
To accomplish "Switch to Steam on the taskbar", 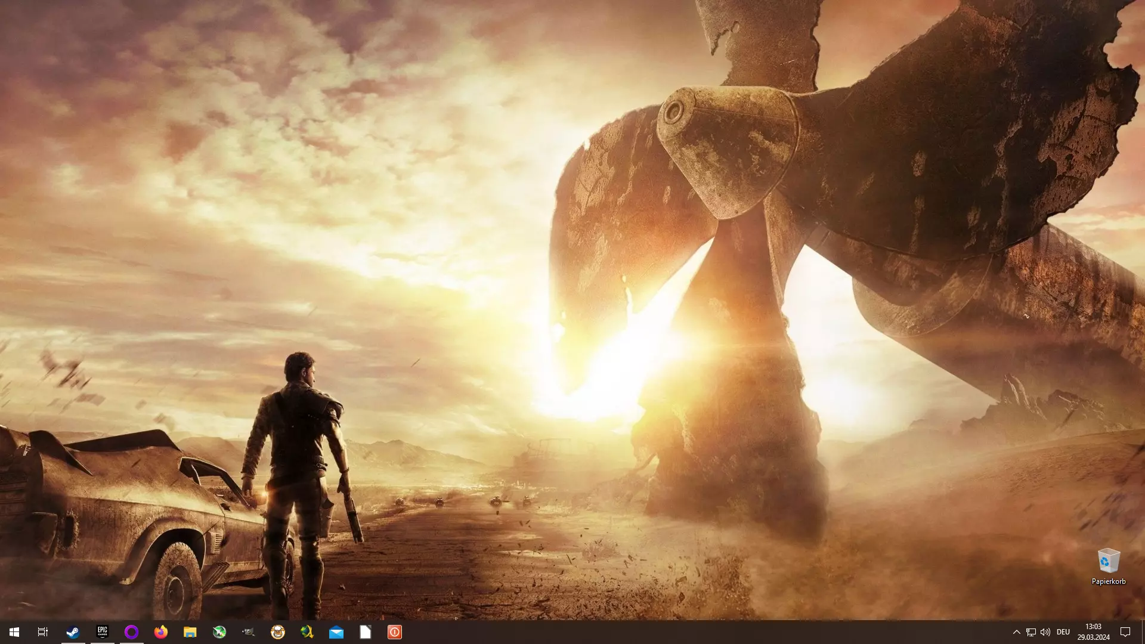I will point(73,632).
